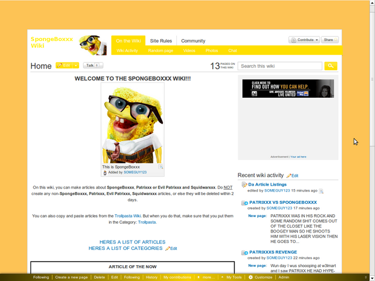Screen dimensions: 375x281
Task: Open the Videos submenu item
Action: point(189,51)
